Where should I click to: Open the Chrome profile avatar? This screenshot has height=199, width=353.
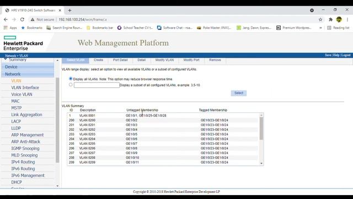point(339,20)
